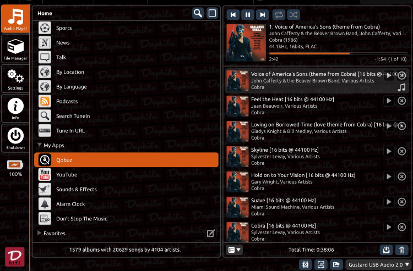Image resolution: width=413 pixels, height=271 pixels.
Task: Click the battery 100% indicator
Action: click(x=15, y=168)
